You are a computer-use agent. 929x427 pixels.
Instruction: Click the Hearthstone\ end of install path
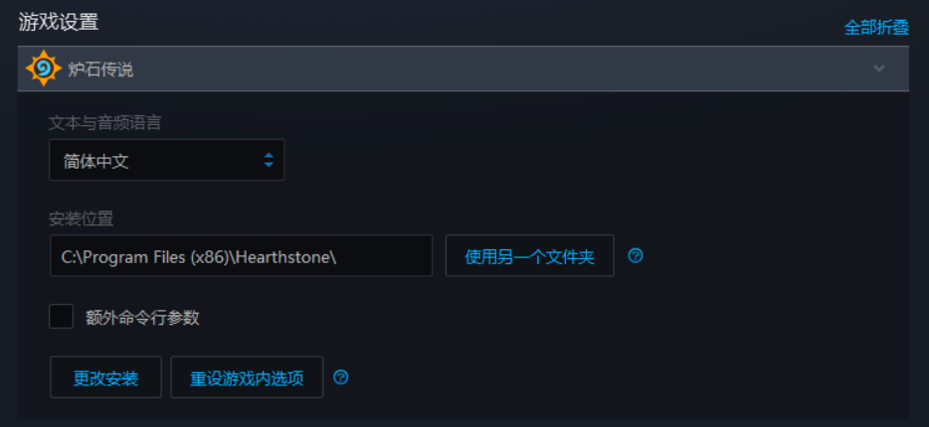(x=286, y=256)
